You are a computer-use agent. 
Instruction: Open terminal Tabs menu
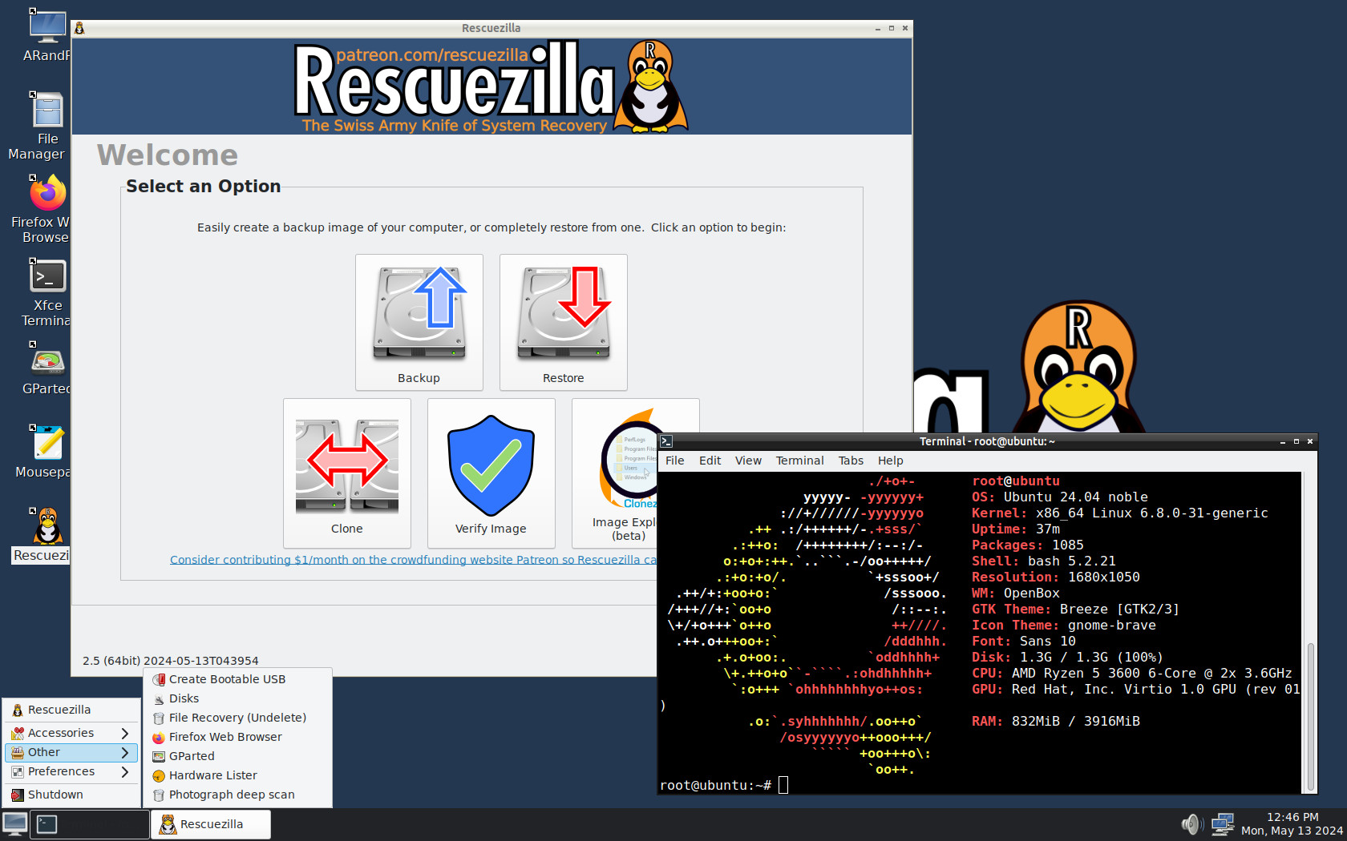851,461
